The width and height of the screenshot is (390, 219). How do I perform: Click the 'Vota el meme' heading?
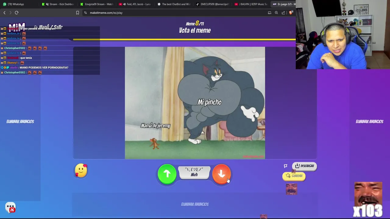195,30
